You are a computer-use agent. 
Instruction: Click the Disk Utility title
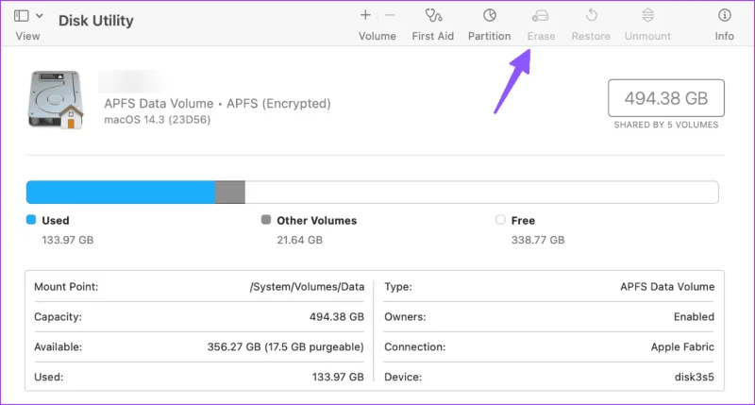[x=96, y=21]
